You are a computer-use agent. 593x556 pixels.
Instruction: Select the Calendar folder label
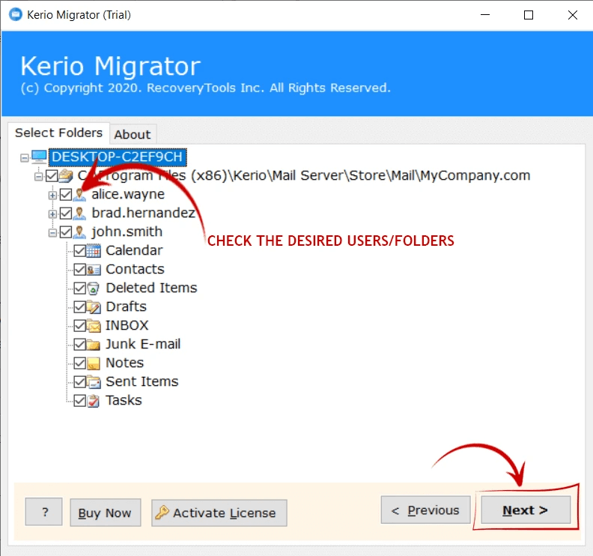134,250
